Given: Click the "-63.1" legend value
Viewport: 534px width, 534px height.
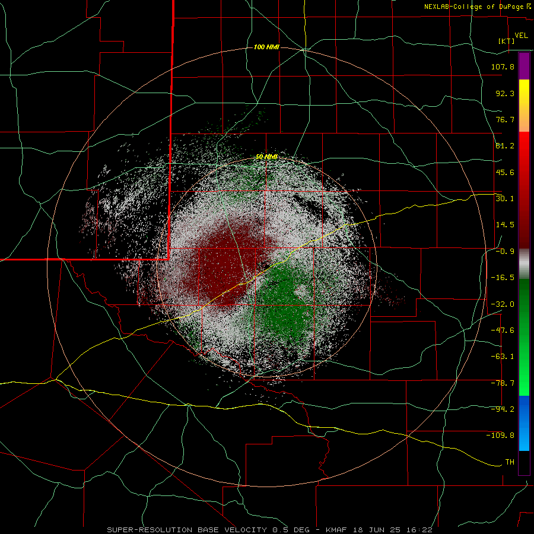Looking at the screenshot, I should 503,357.
